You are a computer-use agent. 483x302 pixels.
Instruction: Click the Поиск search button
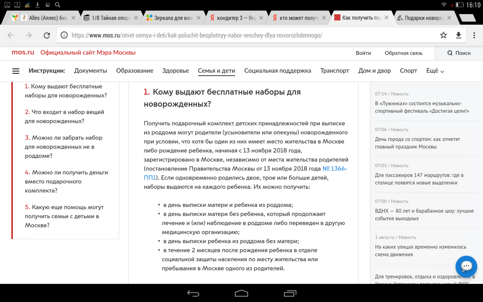coord(459,53)
